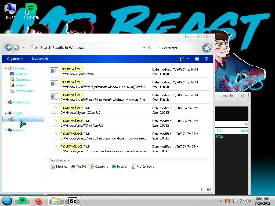The image size is (275, 206).
Task: Expand address bar chevron before Search Results
Action: [x=36, y=47]
